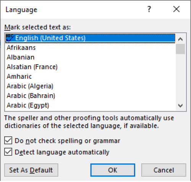The height and width of the screenshot is (182, 191).
Task: Select Alsatian (France) language
Action: coord(32,67)
